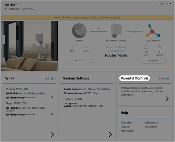Click the download speed cloud icon
The image size is (175, 142).
72,47
